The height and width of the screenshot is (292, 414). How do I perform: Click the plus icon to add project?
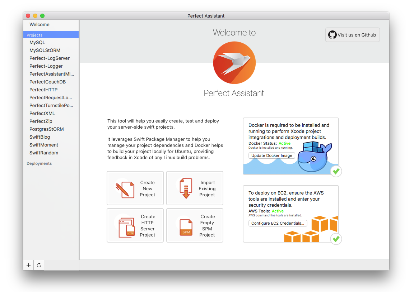[28, 265]
